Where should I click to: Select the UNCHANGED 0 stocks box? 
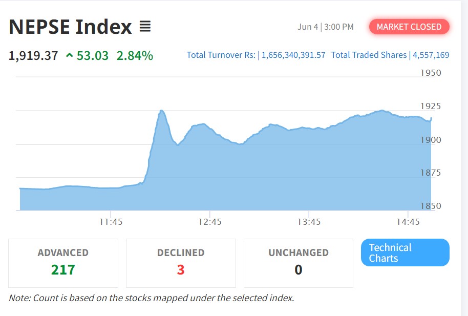pyautogui.click(x=299, y=263)
